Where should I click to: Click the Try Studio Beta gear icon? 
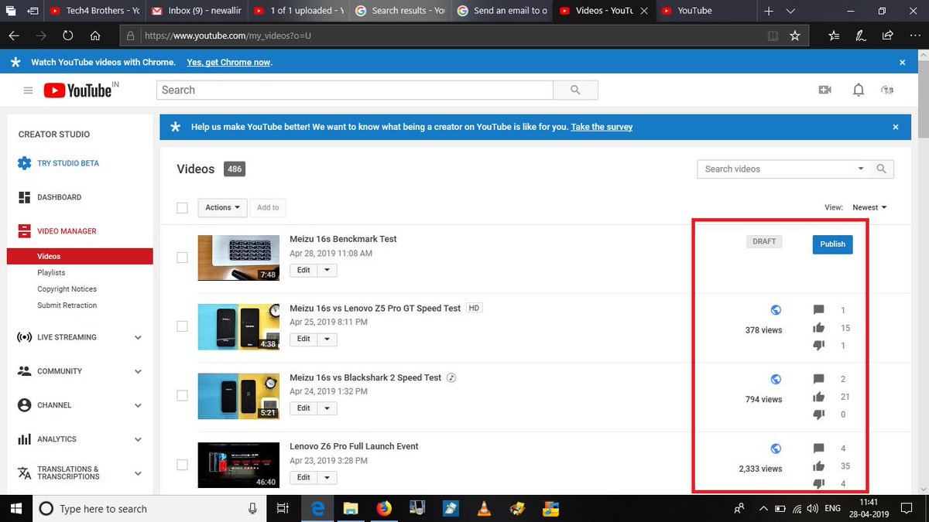(x=24, y=163)
